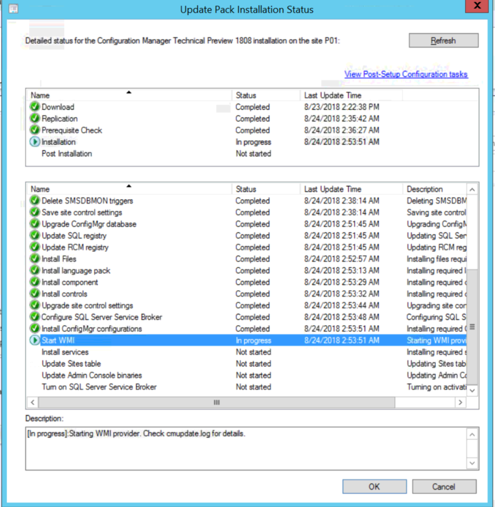The width and height of the screenshot is (495, 507).
Task: Click check icon for Install controls
Action: 34,294
